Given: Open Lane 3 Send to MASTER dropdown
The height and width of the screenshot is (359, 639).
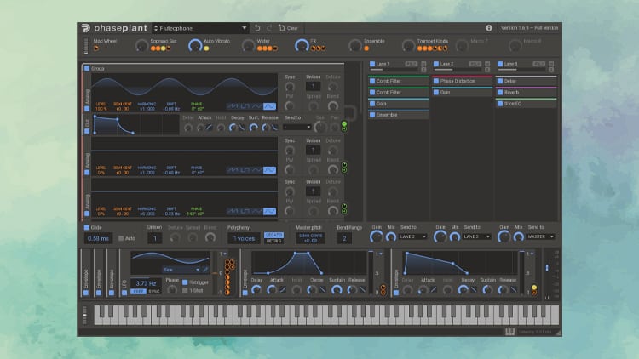Looking at the screenshot, I should click(x=540, y=236).
